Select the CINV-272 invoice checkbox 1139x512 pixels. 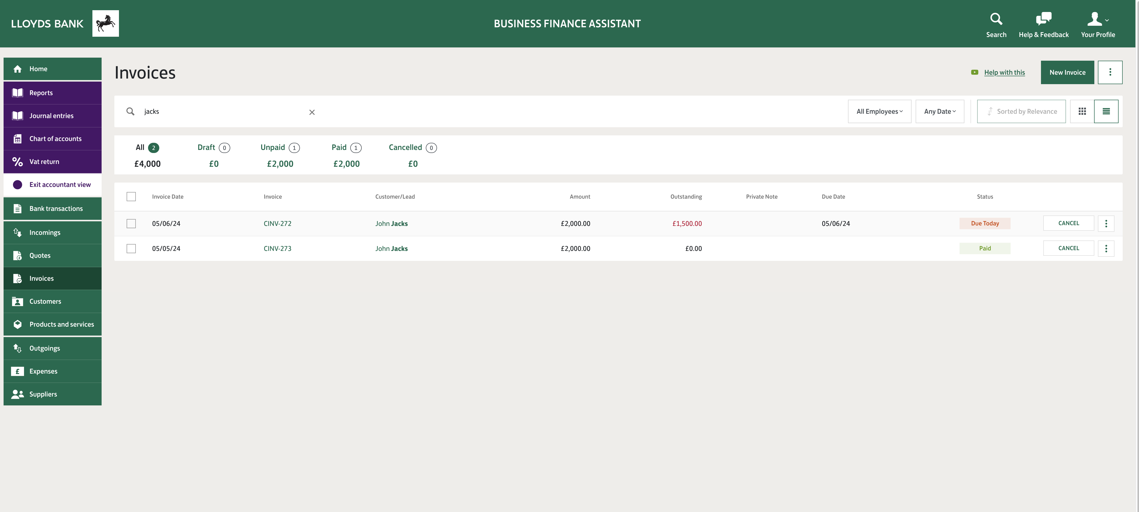131,224
